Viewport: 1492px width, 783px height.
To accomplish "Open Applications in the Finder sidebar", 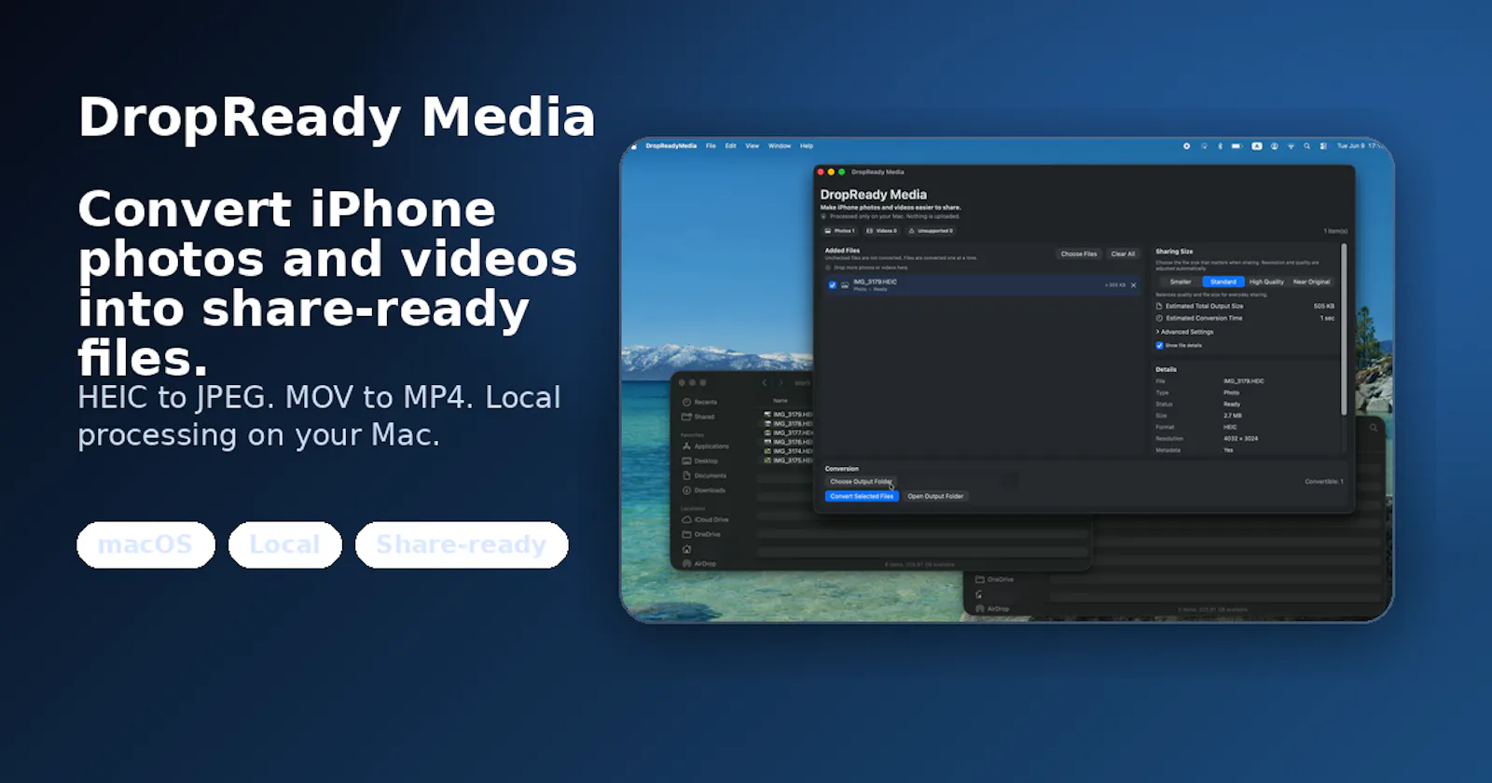I will point(706,446).
